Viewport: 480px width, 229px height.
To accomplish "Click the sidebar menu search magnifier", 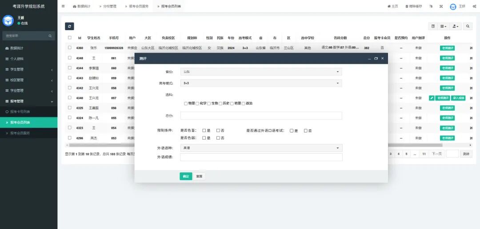I will click(50, 36).
